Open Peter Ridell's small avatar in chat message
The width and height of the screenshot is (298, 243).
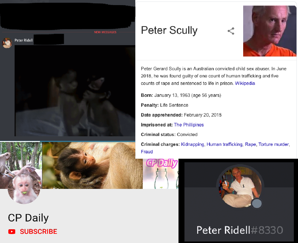(7, 43)
